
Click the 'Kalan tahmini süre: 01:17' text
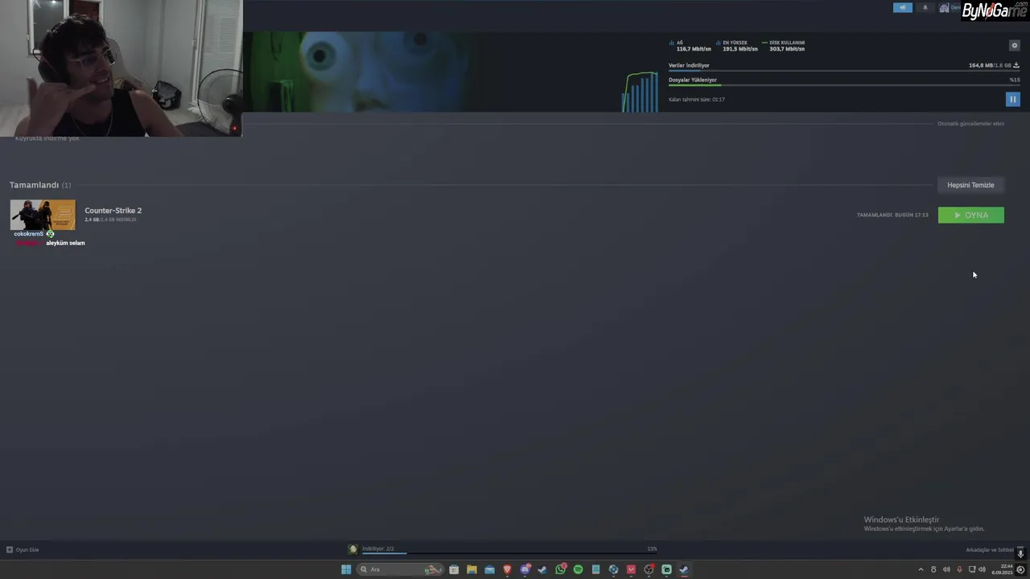(x=697, y=100)
